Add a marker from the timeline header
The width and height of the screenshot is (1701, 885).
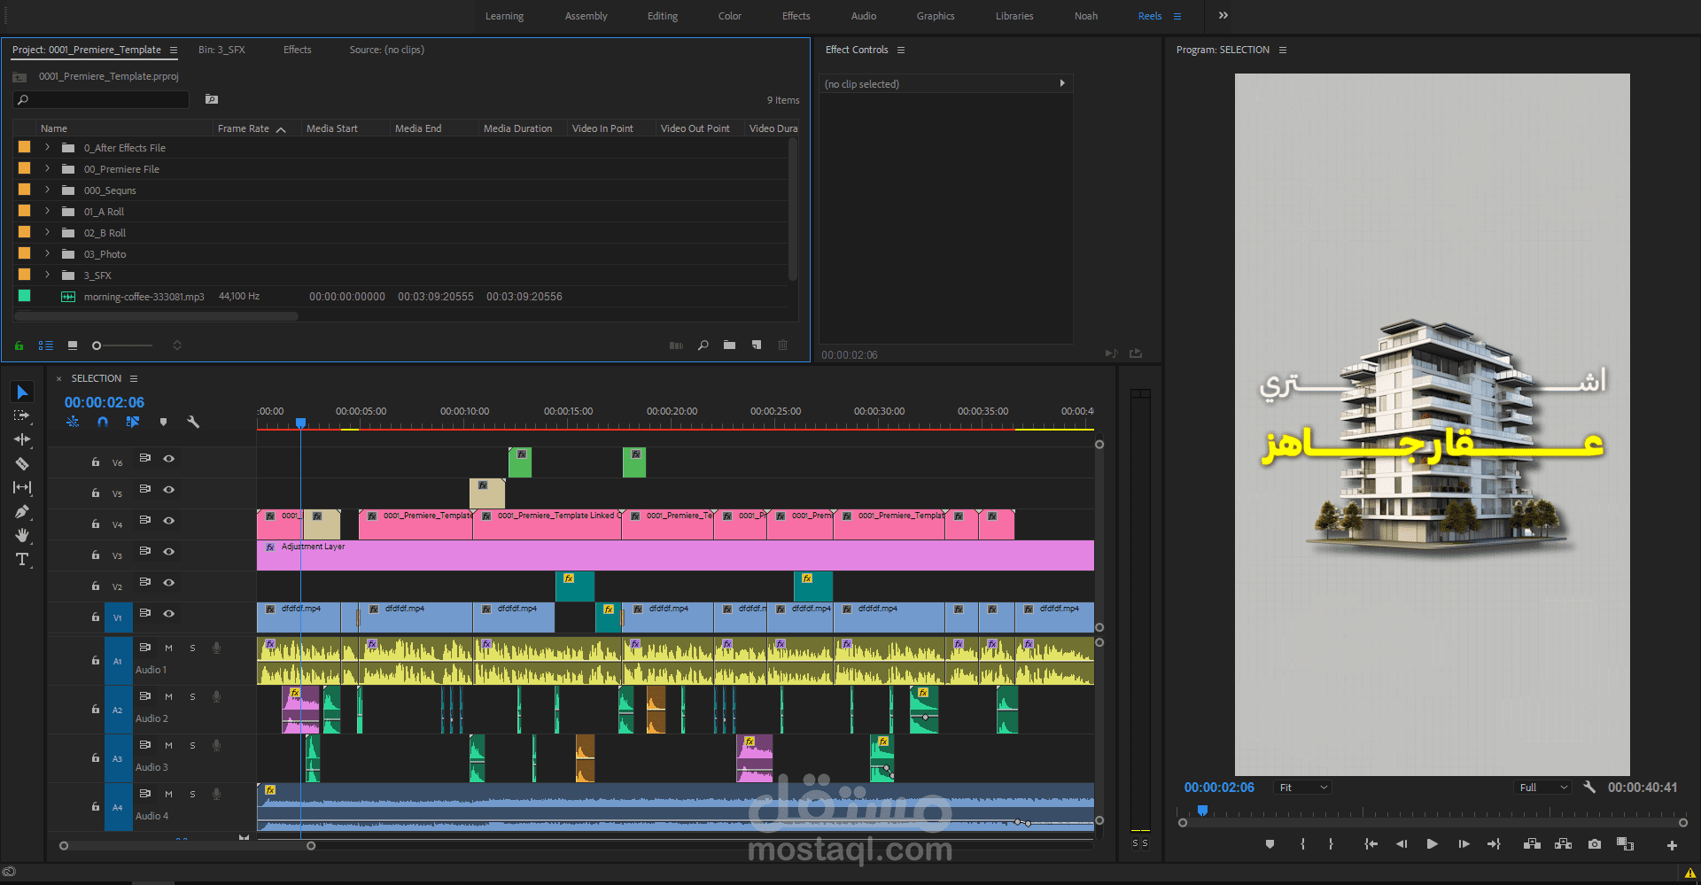tap(163, 422)
